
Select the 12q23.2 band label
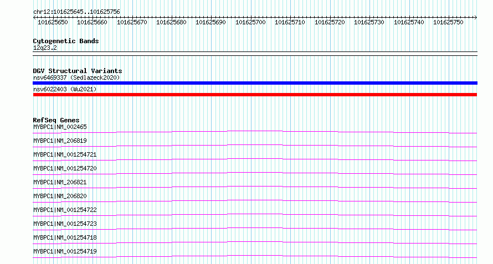pos(45,48)
